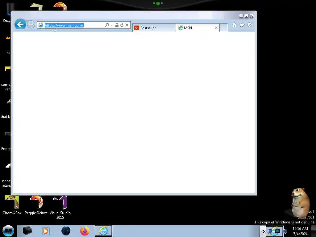Open the address bar autocomplete dropdown arrow
The image size is (316, 237).
tap(112, 25)
